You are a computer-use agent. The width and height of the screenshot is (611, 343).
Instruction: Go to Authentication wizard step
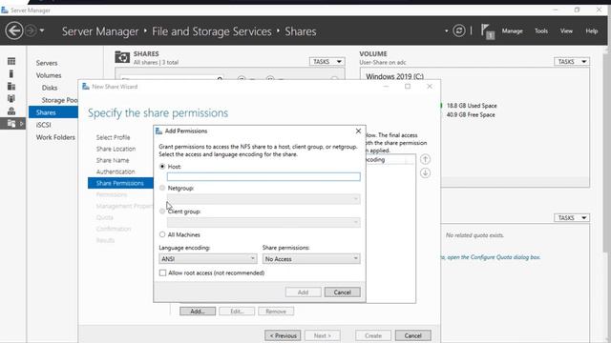click(116, 171)
